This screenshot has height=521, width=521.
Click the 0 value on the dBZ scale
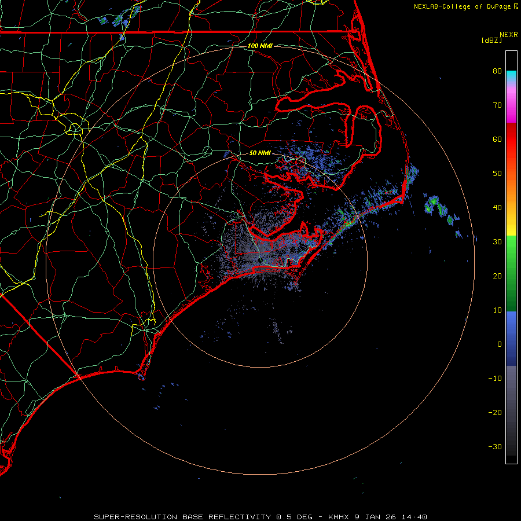point(500,344)
